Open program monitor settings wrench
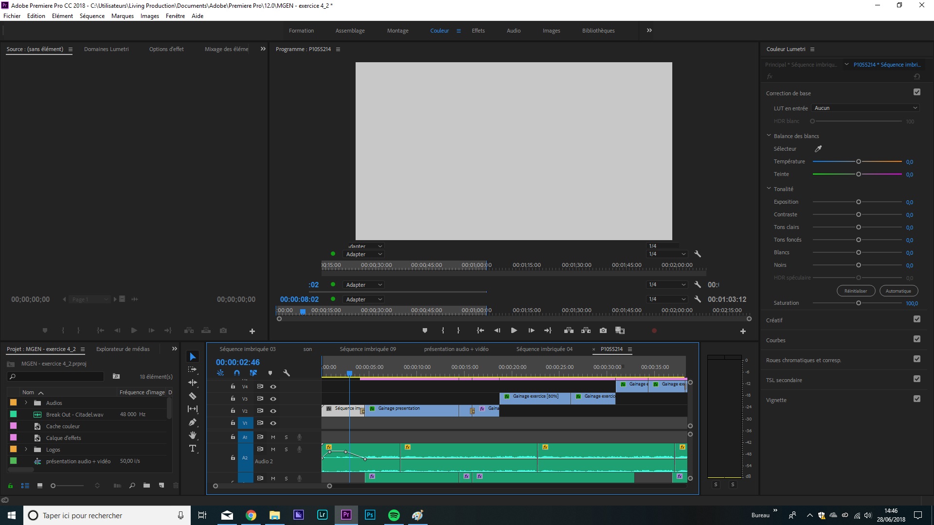 pos(698,299)
